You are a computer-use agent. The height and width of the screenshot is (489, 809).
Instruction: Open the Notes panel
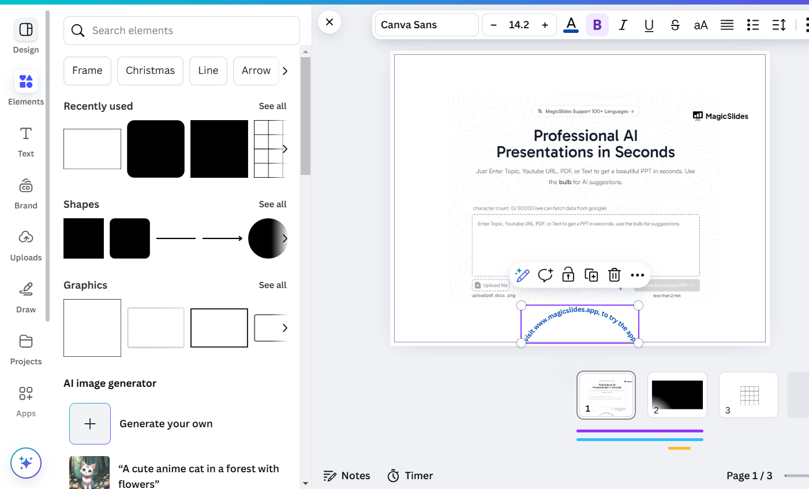[347, 476]
